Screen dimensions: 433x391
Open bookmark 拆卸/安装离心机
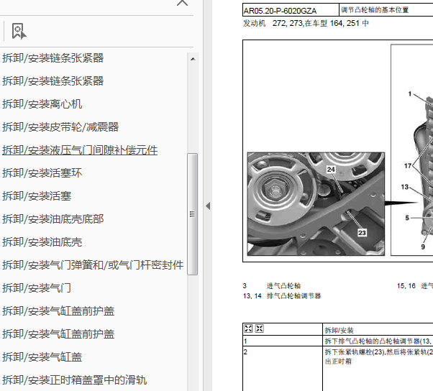[x=42, y=104]
